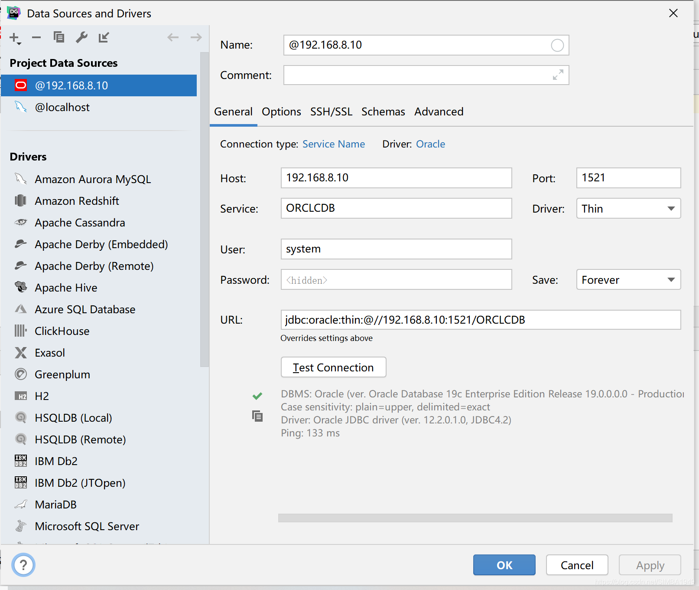Click the hidden Password field
Viewport: 699px width, 590px height.
tap(396, 280)
